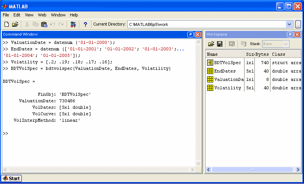Viewport: 304px width, 184px height.
Task: Click Workspace scroll right arrow
Action: [298, 169]
